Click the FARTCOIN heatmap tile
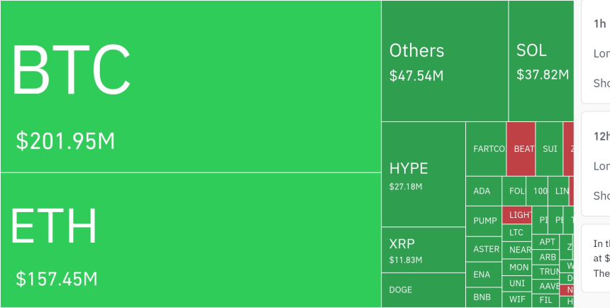Screen dimensions: 610x308 coord(486,149)
